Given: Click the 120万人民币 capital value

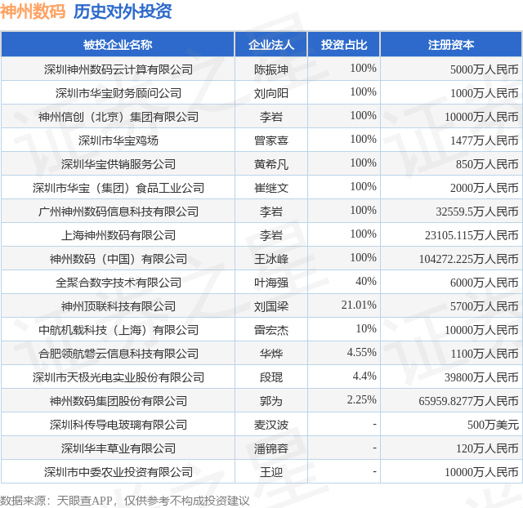Looking at the screenshot, I should [x=487, y=448].
